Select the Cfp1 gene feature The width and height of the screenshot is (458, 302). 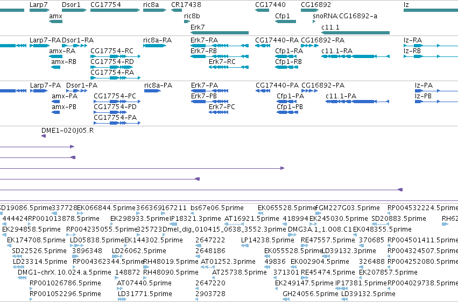point(285,21)
